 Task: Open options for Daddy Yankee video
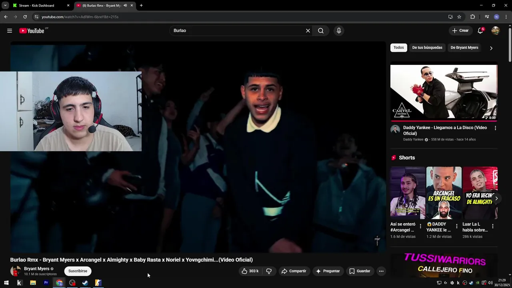(495, 128)
